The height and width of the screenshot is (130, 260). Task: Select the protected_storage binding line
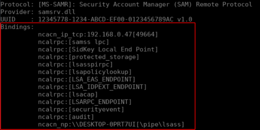tap(88, 57)
